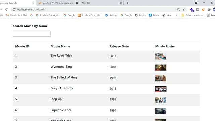Open the Gmail - Sent Mail bookmark
Image resolution: width=215 pixels, height=121 pixels.
point(16,15)
